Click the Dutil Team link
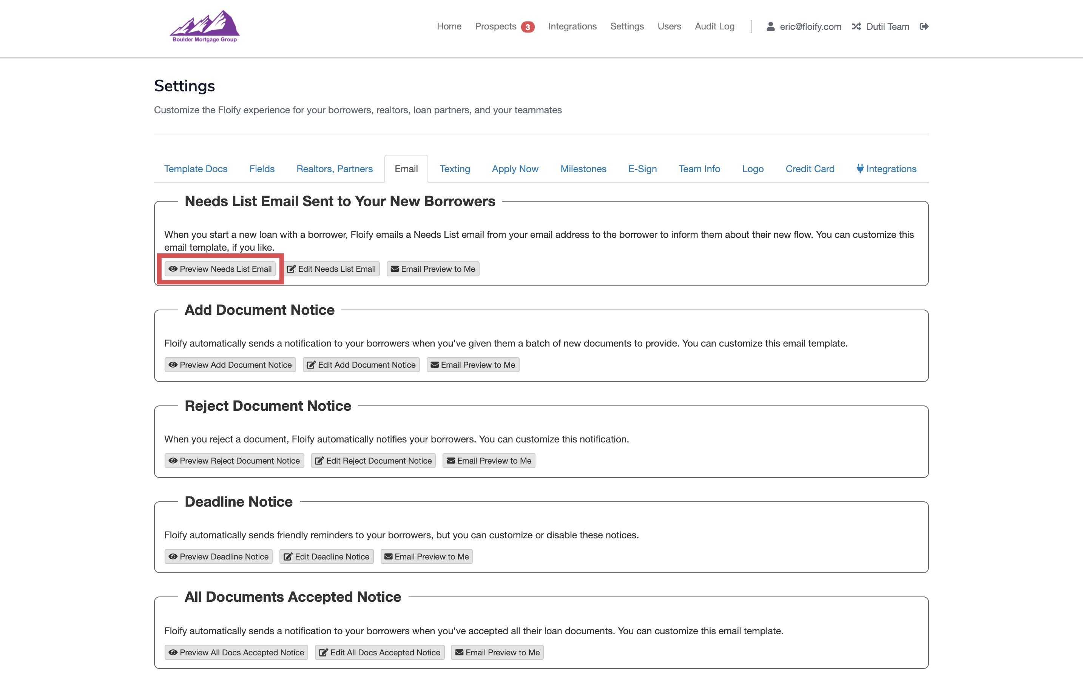Image resolution: width=1083 pixels, height=675 pixels. (x=887, y=26)
